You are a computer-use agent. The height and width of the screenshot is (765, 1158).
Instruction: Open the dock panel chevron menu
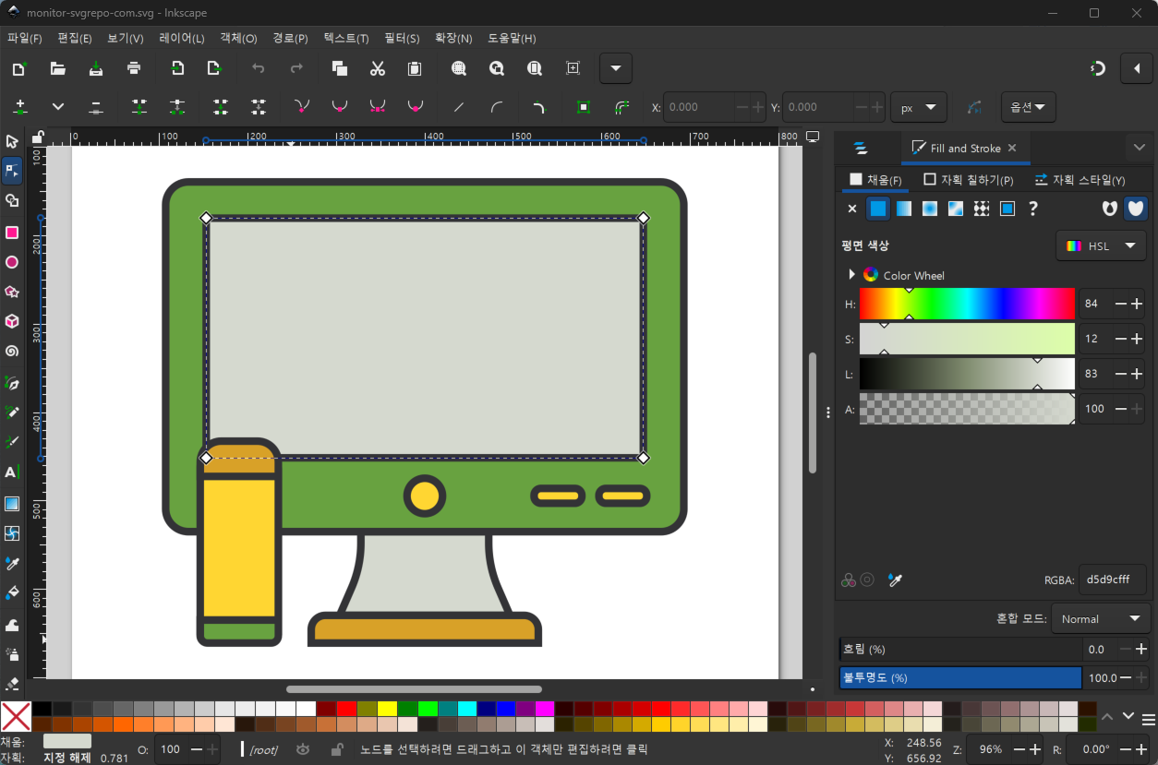1139,148
